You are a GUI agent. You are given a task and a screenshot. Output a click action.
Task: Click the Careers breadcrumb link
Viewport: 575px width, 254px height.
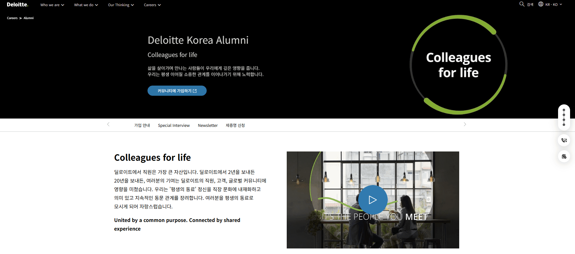[12, 18]
